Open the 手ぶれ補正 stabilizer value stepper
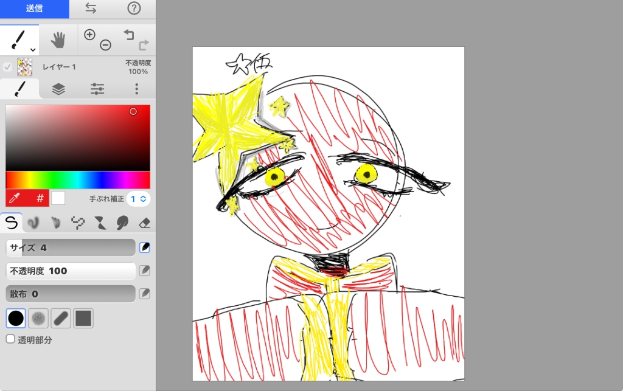This screenshot has width=623, height=391. [138, 199]
